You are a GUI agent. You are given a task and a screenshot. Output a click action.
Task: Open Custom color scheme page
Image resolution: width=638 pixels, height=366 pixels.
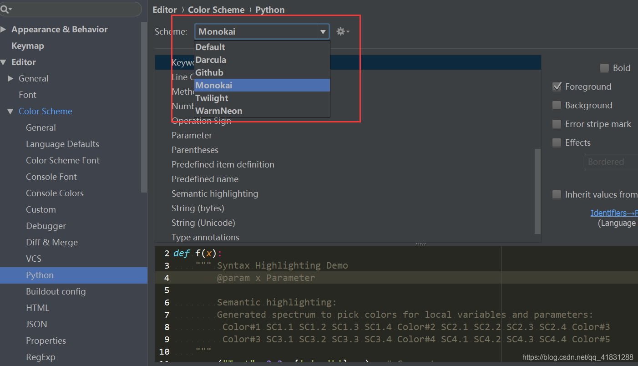[x=41, y=209]
